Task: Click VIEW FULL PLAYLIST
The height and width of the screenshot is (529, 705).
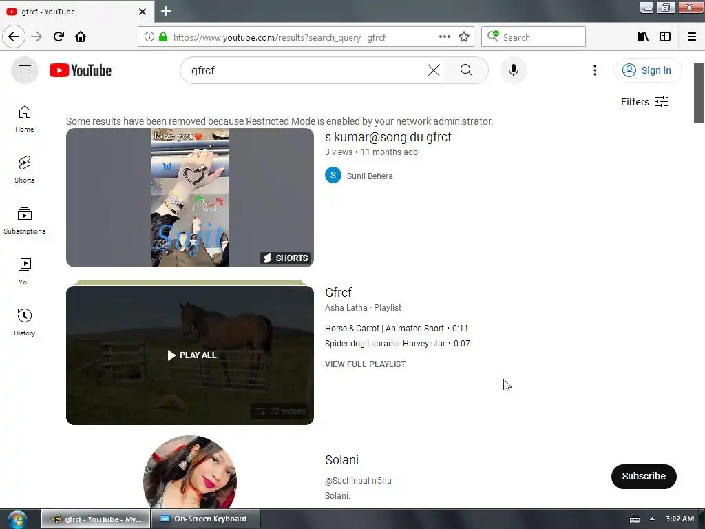Action: pyautogui.click(x=365, y=364)
